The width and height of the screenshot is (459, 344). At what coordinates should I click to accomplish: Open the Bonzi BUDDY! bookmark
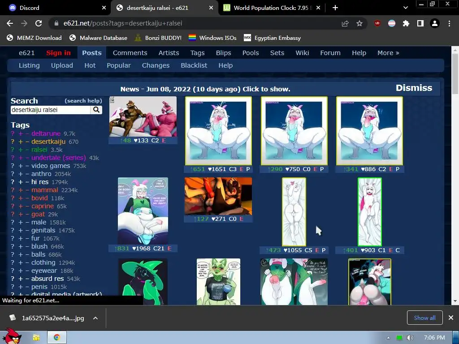pyautogui.click(x=158, y=38)
